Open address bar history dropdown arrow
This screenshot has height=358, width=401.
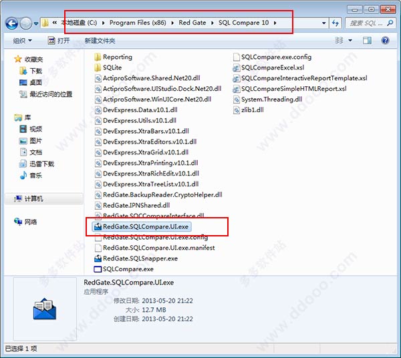point(323,23)
